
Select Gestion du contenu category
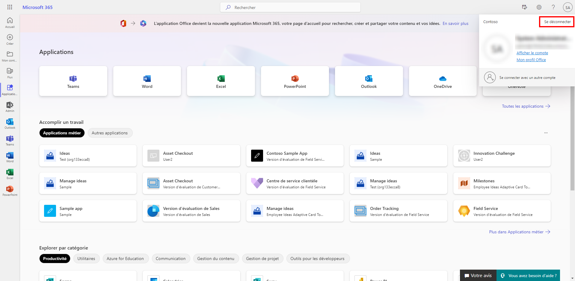216,259
